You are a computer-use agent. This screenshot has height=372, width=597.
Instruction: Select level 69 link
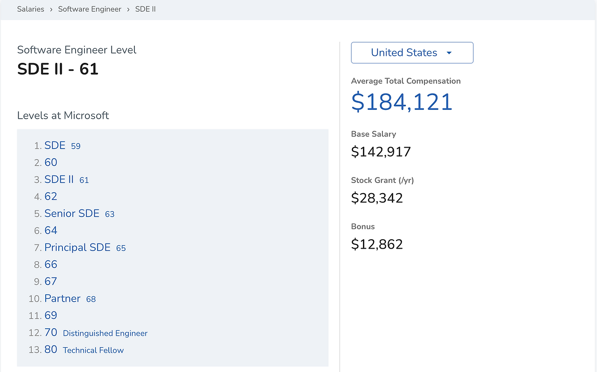[x=51, y=316]
